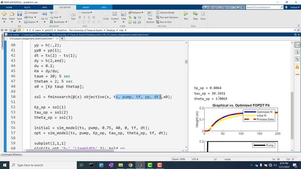Open the Export dropdown arrow
The width and height of the screenshot is (301, 169).
37,22
